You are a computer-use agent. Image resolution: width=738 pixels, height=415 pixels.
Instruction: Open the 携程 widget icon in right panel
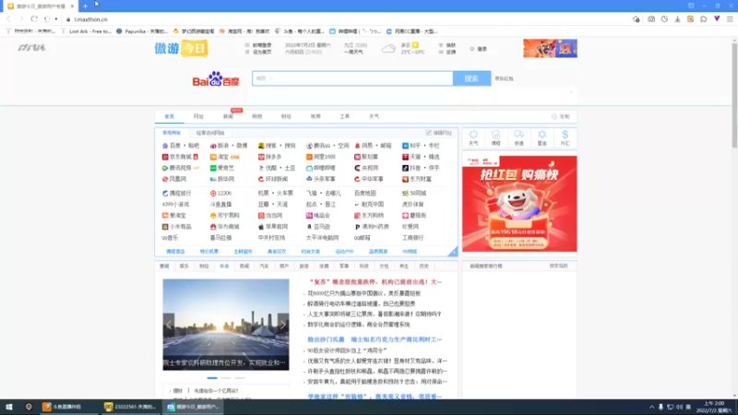(495, 137)
